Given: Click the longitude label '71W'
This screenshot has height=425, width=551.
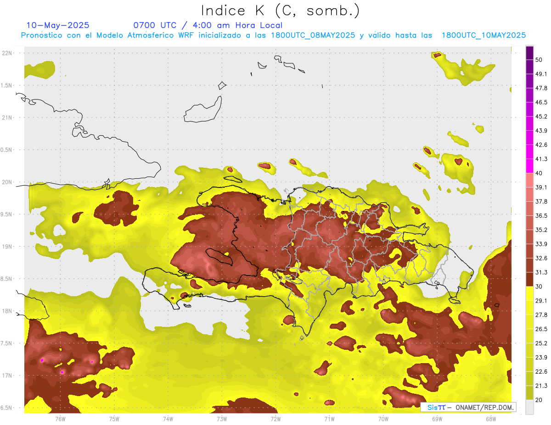Looking at the screenshot, I should click(x=329, y=419).
